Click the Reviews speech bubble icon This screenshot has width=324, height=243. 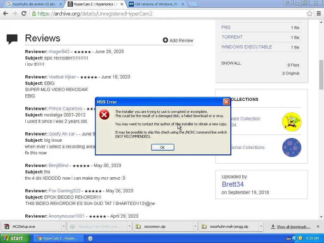point(12,39)
